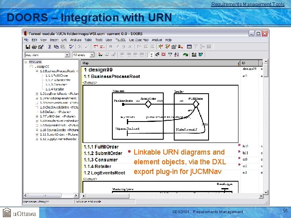The height and width of the screenshot is (218, 291).
Task: Expand the 1.11 SubmitOrder tree node
Action: (x=37, y=134)
